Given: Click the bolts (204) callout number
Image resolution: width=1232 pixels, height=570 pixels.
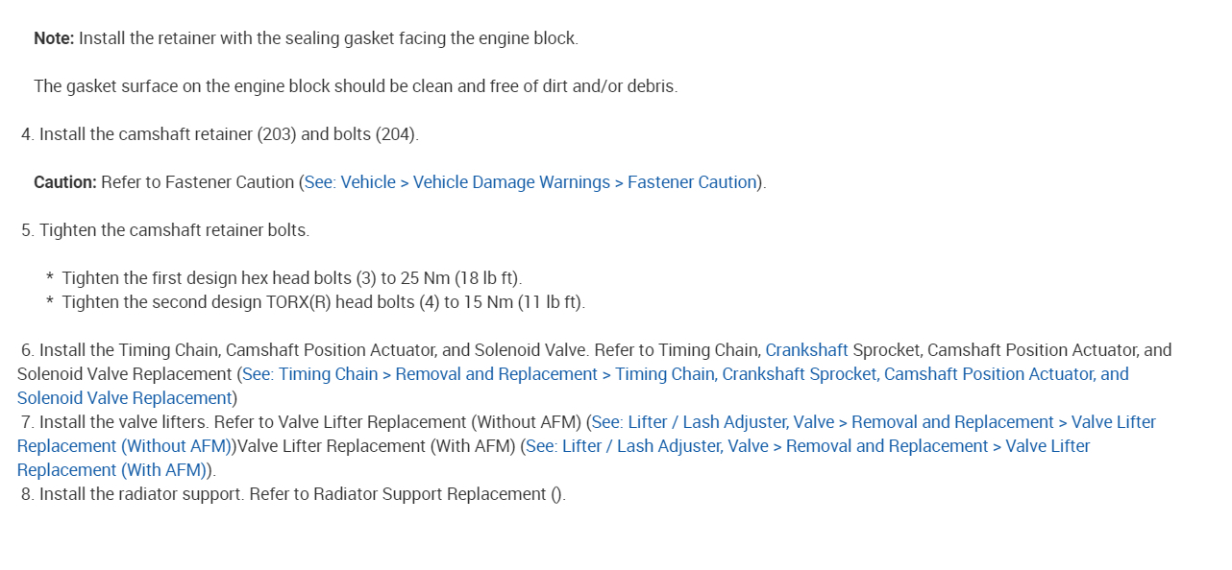Looking at the screenshot, I should [x=395, y=134].
